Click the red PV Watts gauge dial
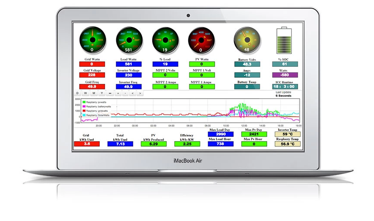This screenshot has height=221, width=374. tap(202, 40)
